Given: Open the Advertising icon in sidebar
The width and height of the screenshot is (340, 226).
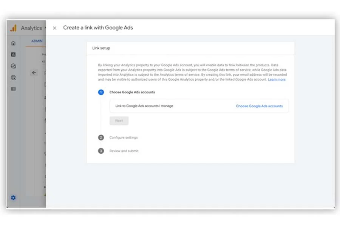Looking at the screenshot, I should [x=13, y=78].
